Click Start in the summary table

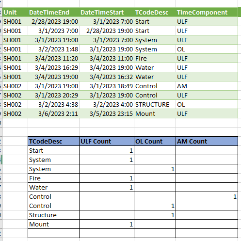pos(53,150)
